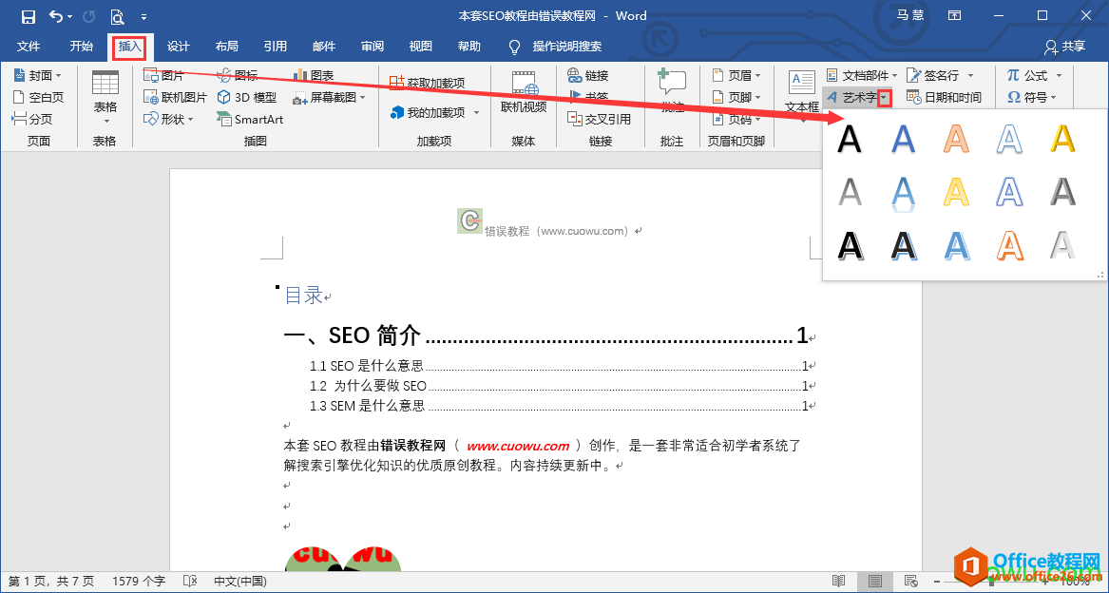This screenshot has width=1109, height=593.
Task: Switch to Web Layout view
Action: 911,581
